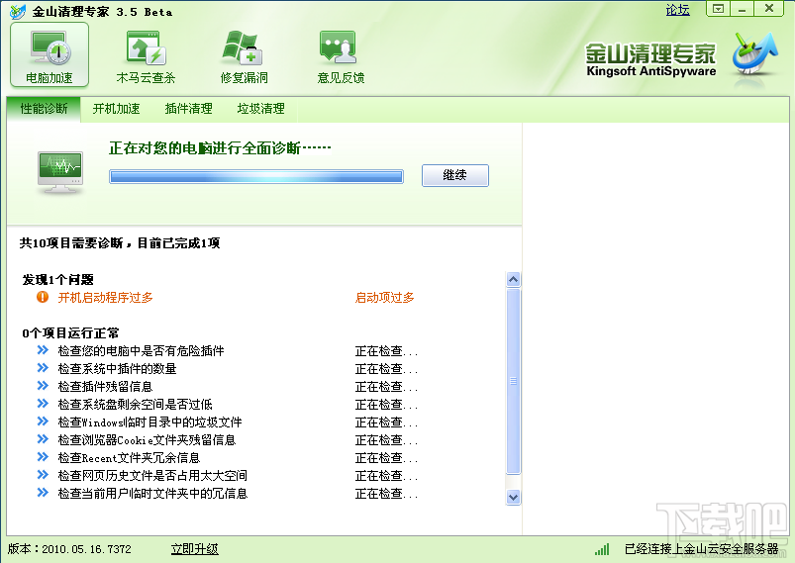Click the 0个项目运行正常 heading

[x=70, y=332]
